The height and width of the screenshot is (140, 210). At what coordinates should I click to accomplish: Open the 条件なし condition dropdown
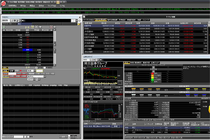45,76
